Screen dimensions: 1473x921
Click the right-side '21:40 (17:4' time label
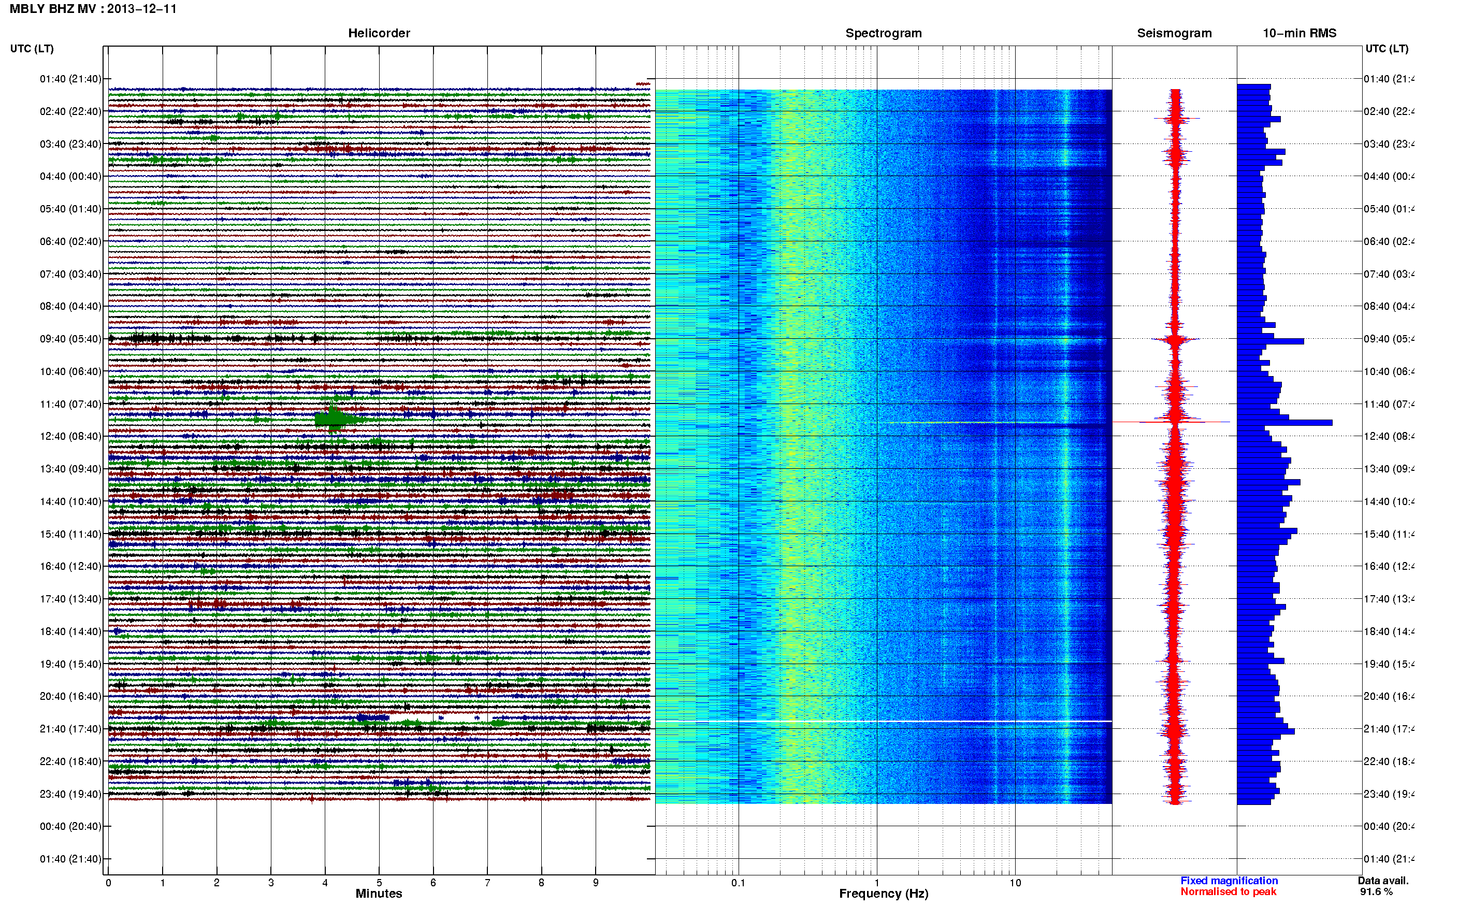(1389, 728)
